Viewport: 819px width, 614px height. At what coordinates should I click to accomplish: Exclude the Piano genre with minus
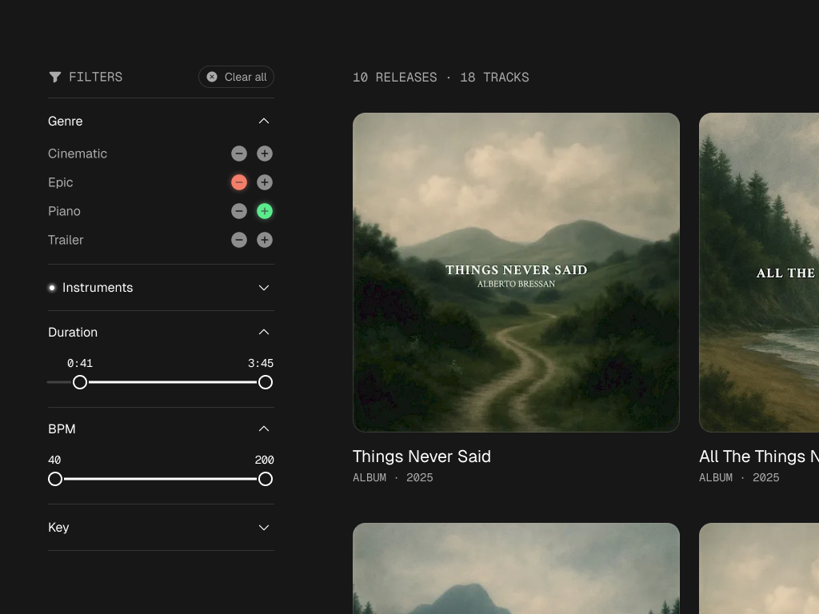pos(239,211)
